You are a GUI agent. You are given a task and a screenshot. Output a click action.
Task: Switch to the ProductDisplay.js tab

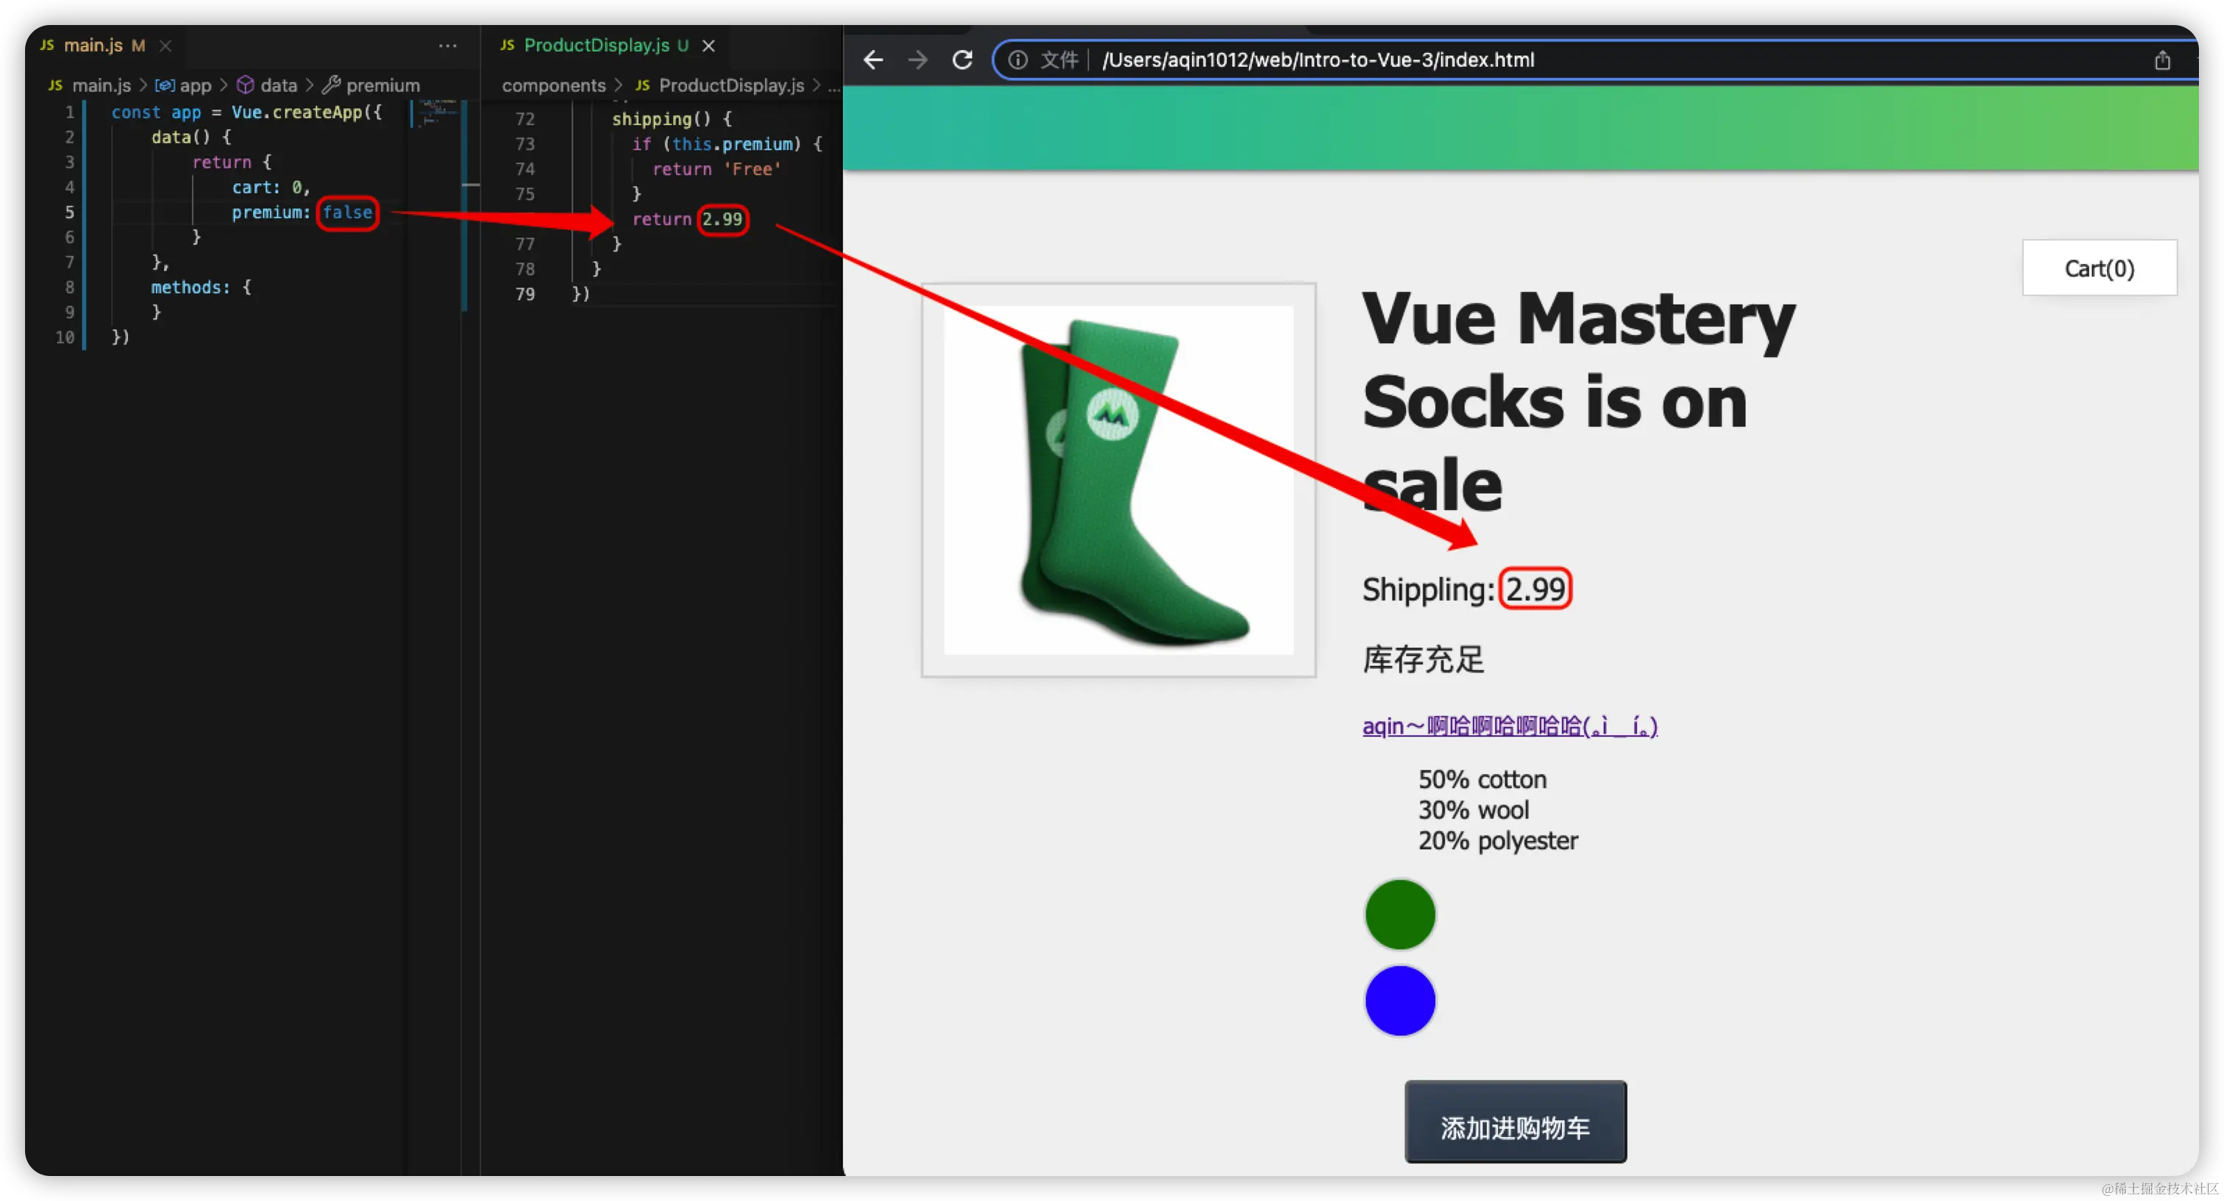tap(596, 46)
